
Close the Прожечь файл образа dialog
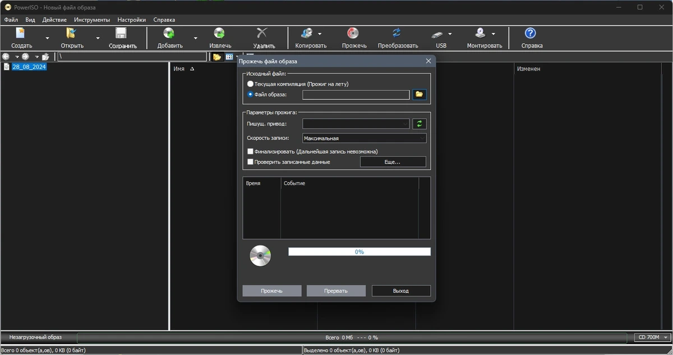(x=428, y=61)
